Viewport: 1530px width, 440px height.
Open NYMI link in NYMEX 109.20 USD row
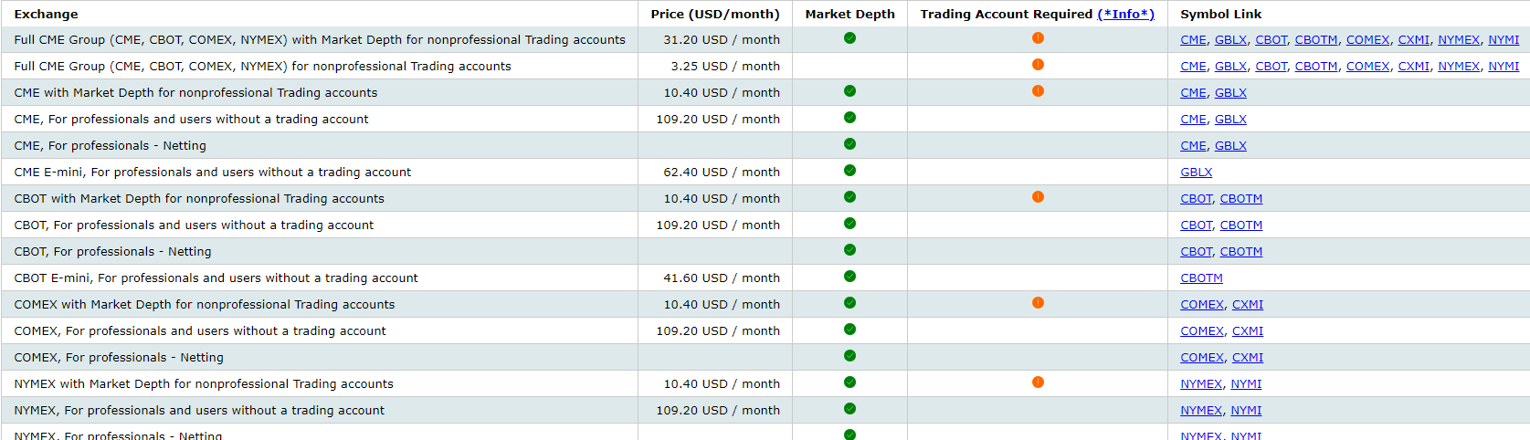pyautogui.click(x=1246, y=411)
